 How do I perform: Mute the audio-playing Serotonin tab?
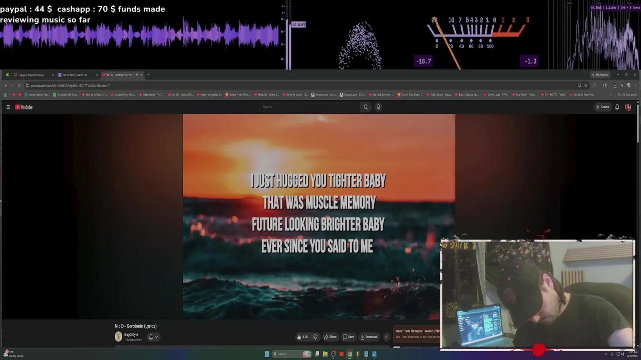pyautogui.click(x=137, y=75)
